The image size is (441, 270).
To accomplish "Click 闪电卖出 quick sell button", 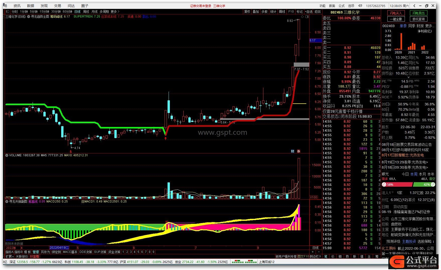I will (419, 13).
